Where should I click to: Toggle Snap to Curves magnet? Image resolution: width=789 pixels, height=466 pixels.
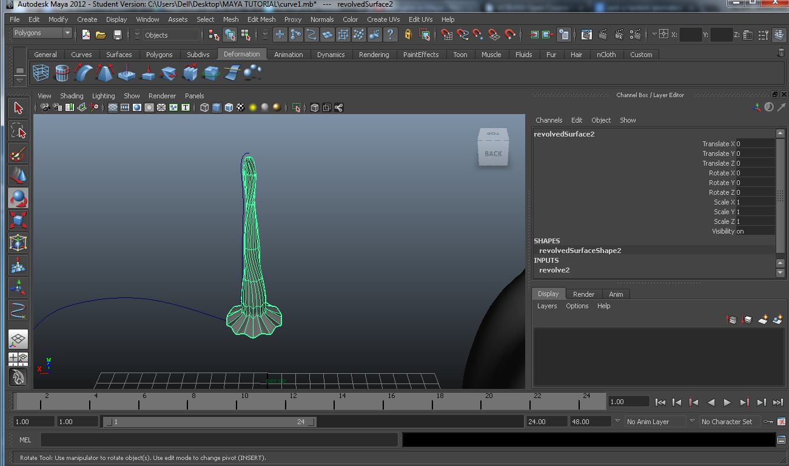click(x=463, y=35)
